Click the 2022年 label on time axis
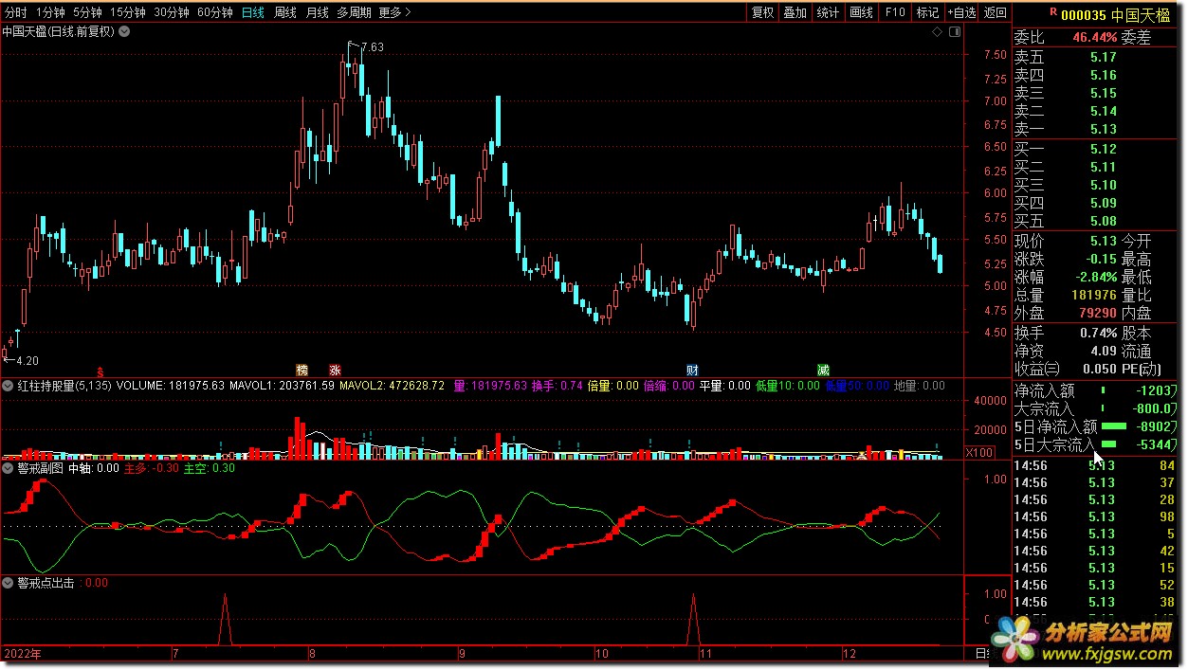The height and width of the screenshot is (670, 1188). pyautogui.click(x=23, y=654)
